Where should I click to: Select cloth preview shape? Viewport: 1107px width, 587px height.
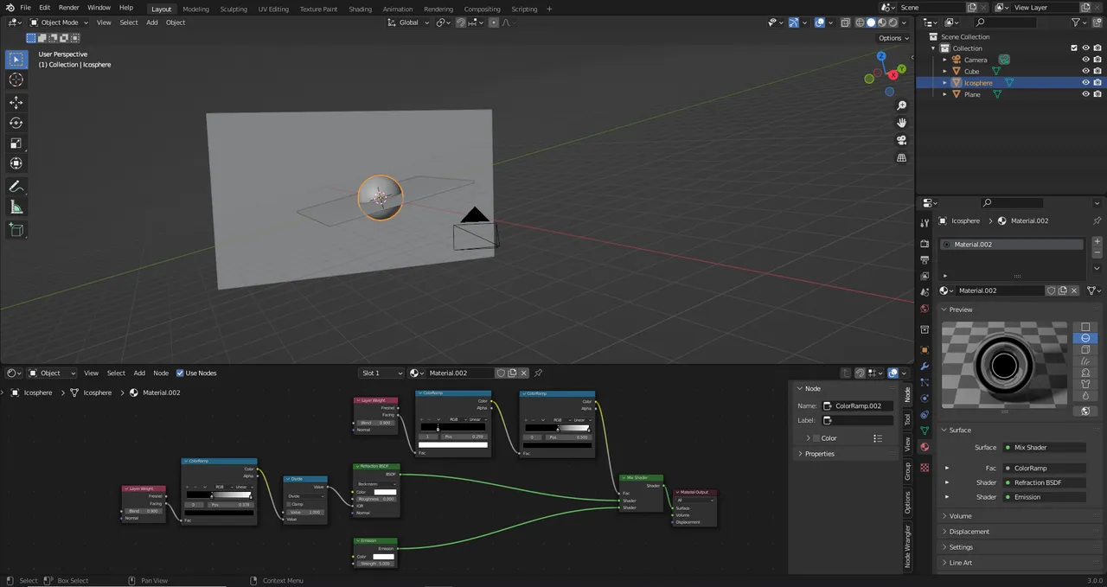[1085, 384]
